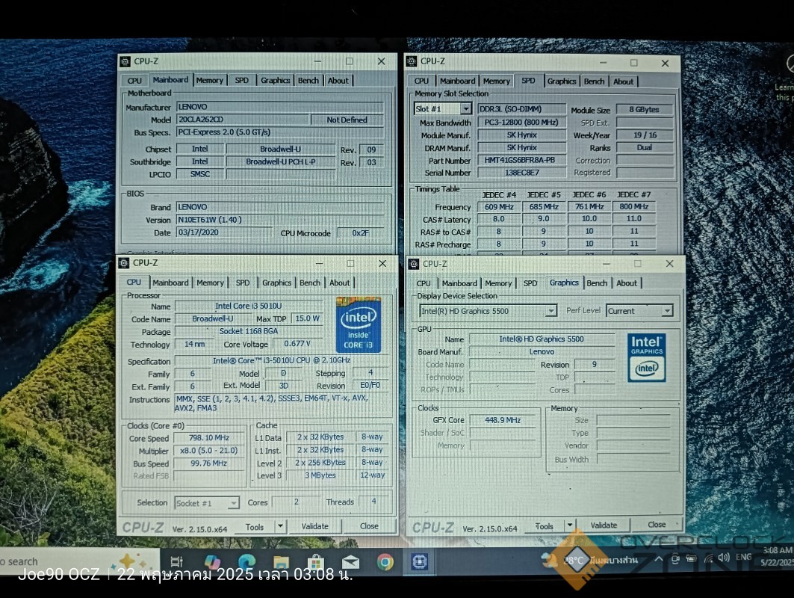Open the Mail app on the taskbar

click(350, 561)
